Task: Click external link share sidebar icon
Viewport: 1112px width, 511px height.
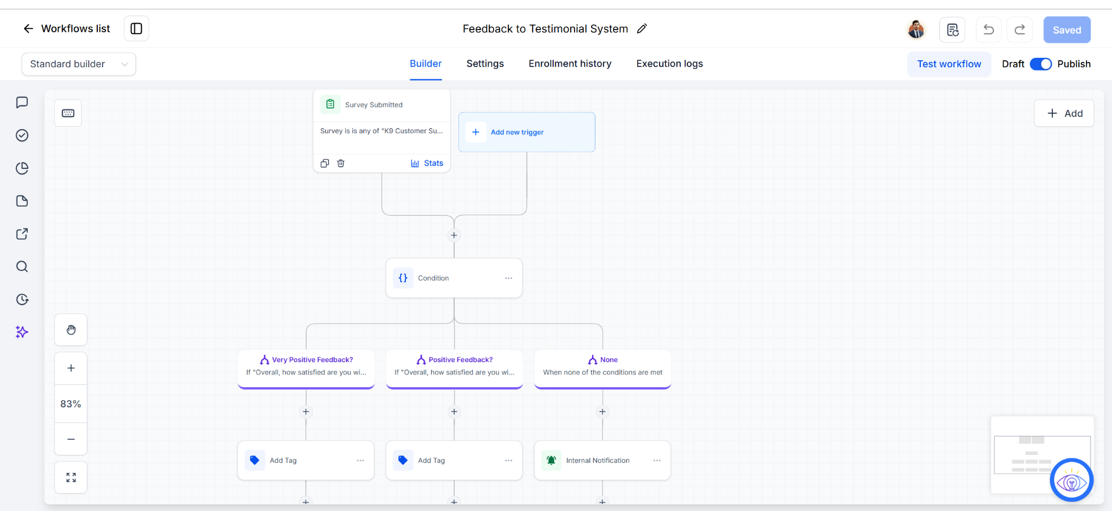Action: click(22, 234)
